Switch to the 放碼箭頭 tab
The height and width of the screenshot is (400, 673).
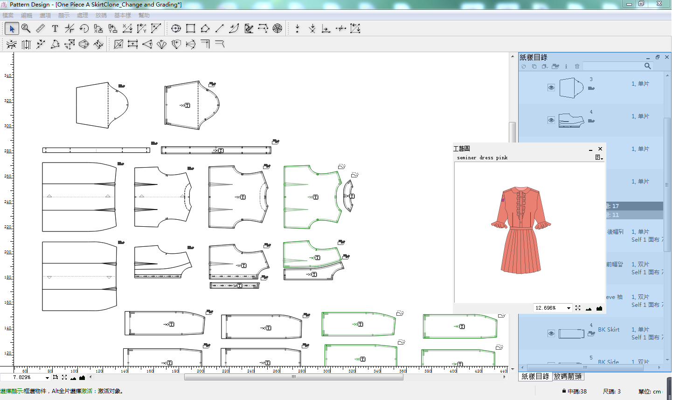pos(568,376)
